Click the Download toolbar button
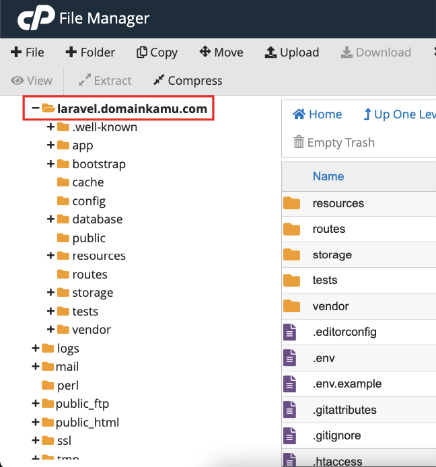 (376, 52)
